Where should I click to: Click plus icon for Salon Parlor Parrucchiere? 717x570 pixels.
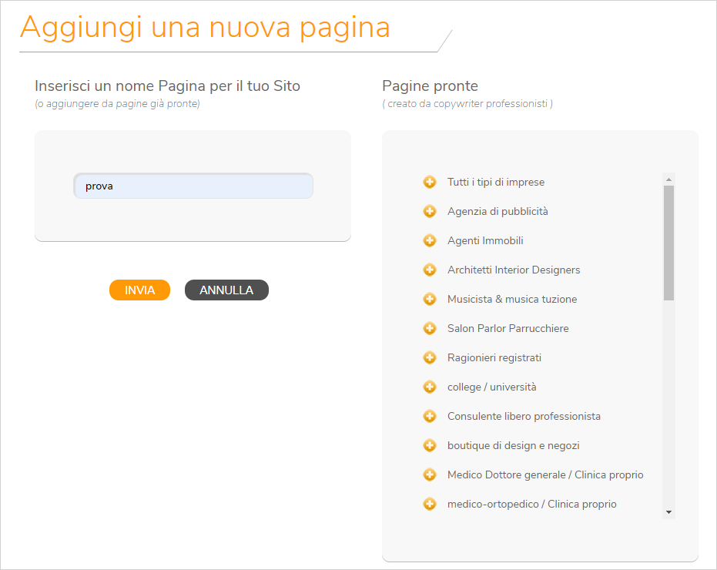(x=430, y=328)
